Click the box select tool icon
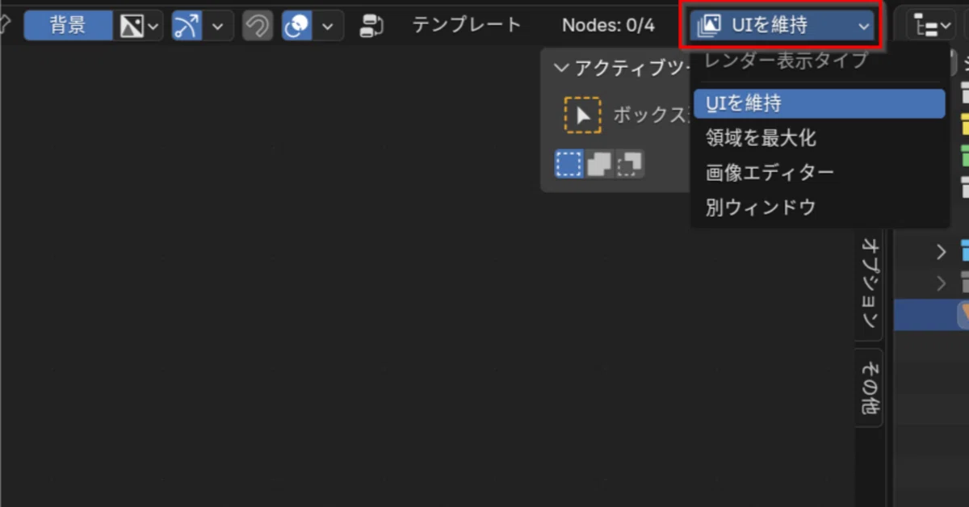The width and height of the screenshot is (969, 507). tap(582, 115)
